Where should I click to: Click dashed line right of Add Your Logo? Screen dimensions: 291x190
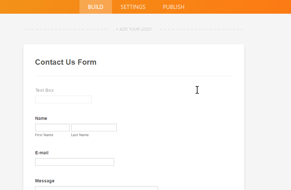[201, 29]
